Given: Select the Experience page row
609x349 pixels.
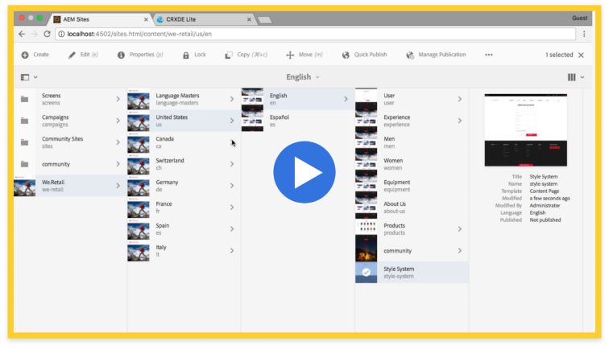Looking at the screenshot, I should [x=412, y=121].
